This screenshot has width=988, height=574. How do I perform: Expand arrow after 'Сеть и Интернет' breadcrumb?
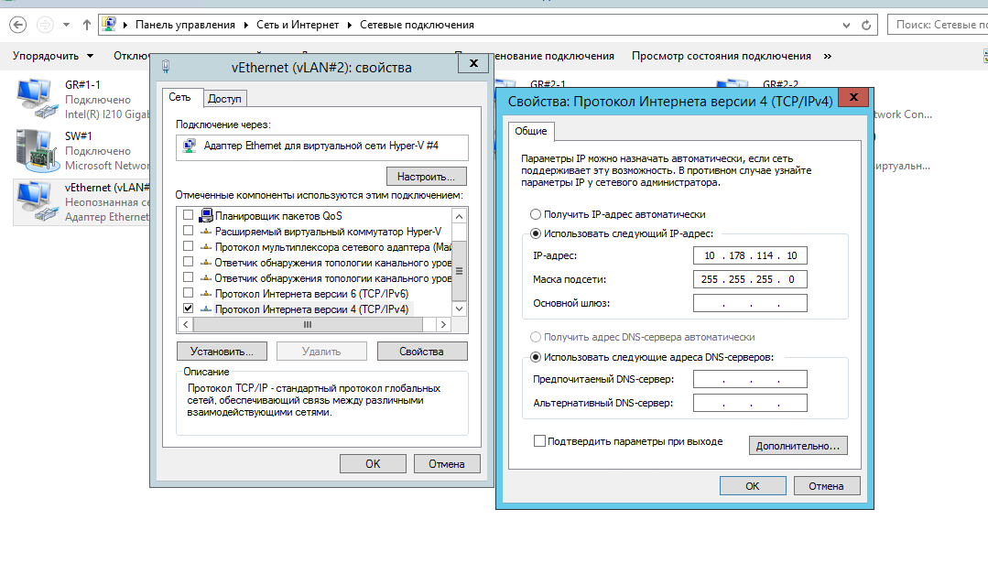point(350,25)
